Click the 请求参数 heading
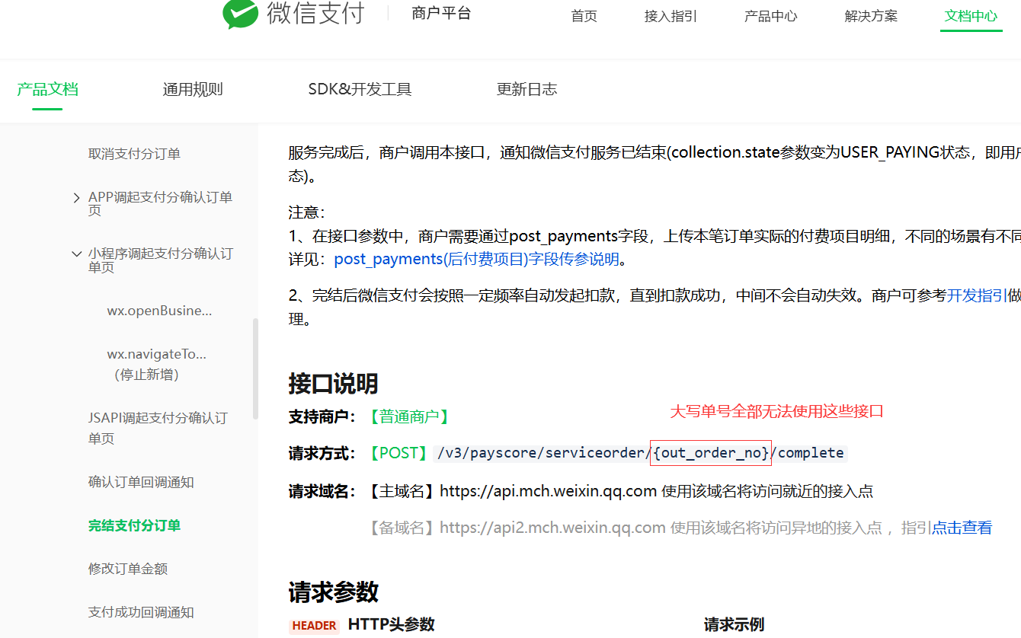The height and width of the screenshot is (638, 1021). 333,592
